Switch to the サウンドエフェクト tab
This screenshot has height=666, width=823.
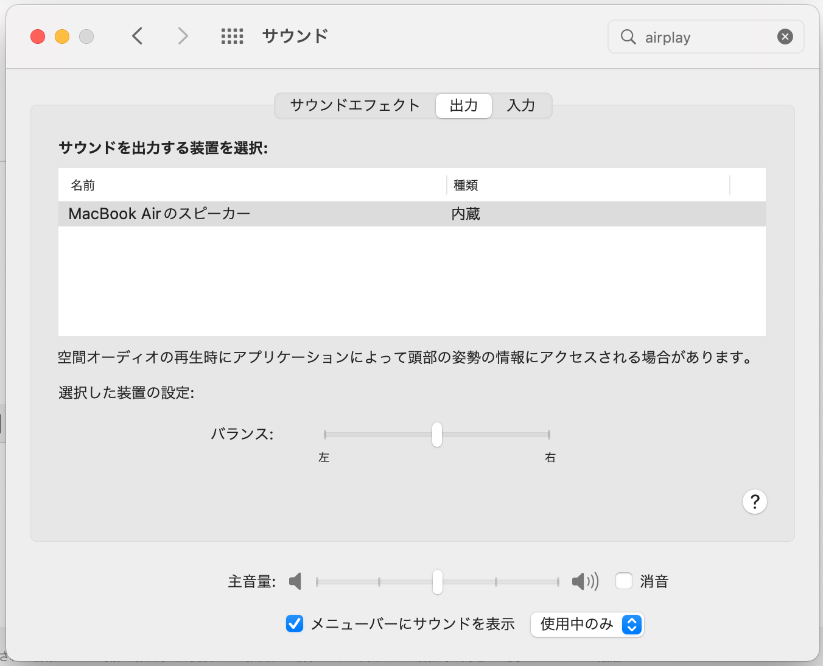(355, 105)
